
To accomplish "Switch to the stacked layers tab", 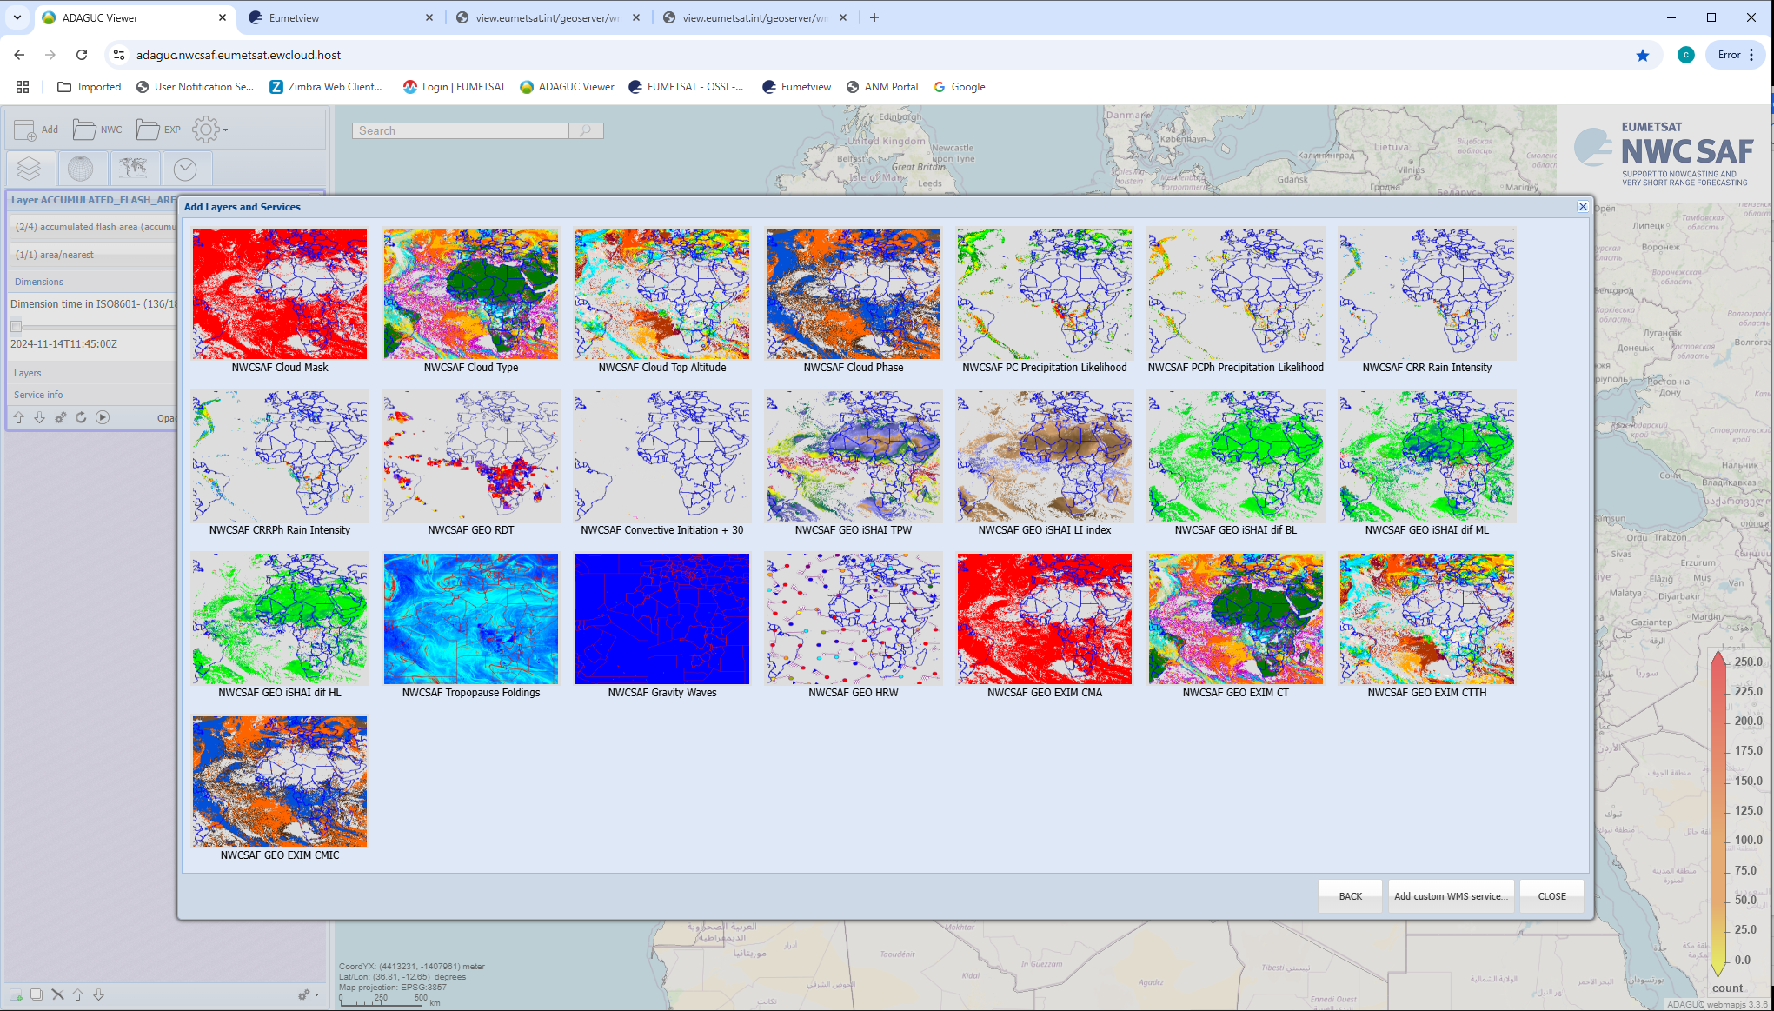I will click(x=30, y=169).
